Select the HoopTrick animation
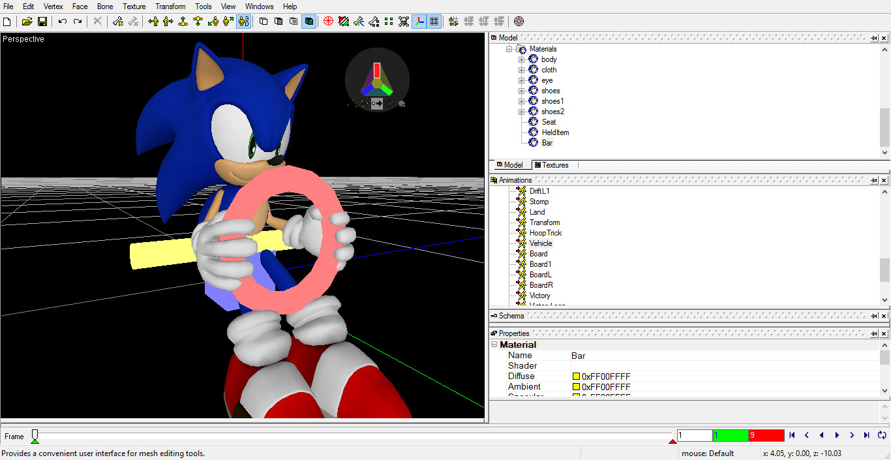Screen dimensions: 891x460 [x=545, y=232]
